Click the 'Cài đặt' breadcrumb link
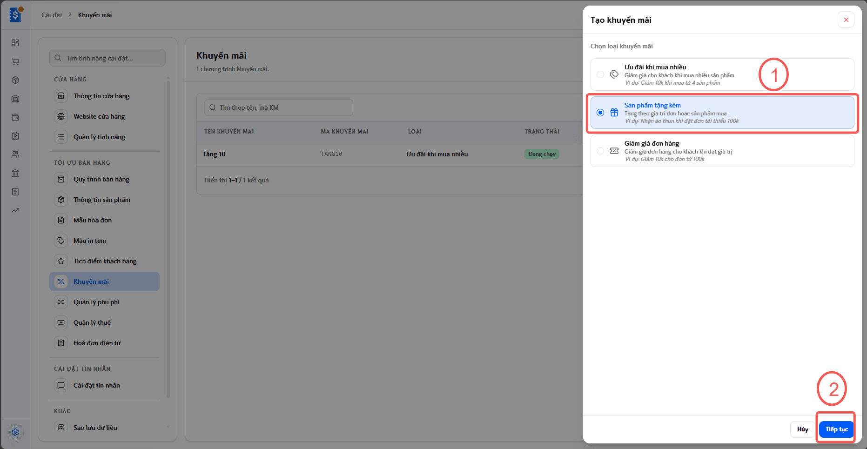Screen dimensions: 867x449 (x=52, y=15)
